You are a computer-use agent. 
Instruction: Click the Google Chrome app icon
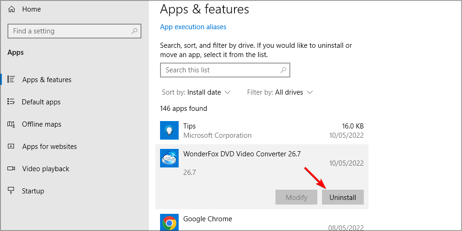point(169,223)
